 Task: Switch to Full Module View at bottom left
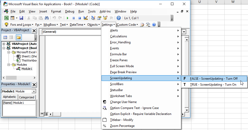46,114
